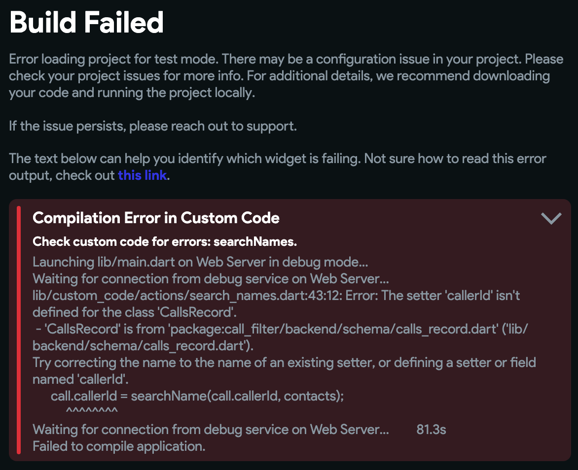Click the 'Error loading project for test mode' paragraph
578x470 pixels.
(x=286, y=75)
